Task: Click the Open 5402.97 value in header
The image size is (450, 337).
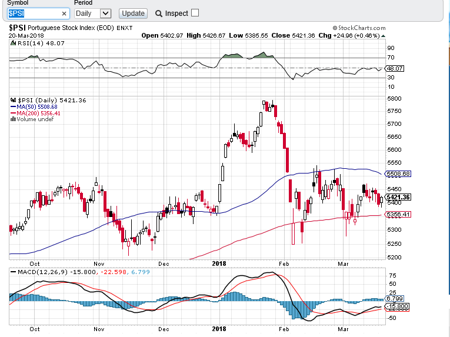Action: [162, 36]
